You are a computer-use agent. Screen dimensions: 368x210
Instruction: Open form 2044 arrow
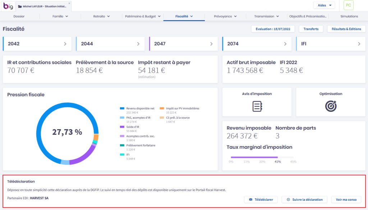[138, 44]
